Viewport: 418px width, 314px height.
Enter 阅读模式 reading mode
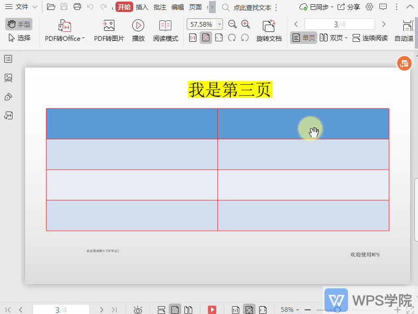(x=166, y=30)
